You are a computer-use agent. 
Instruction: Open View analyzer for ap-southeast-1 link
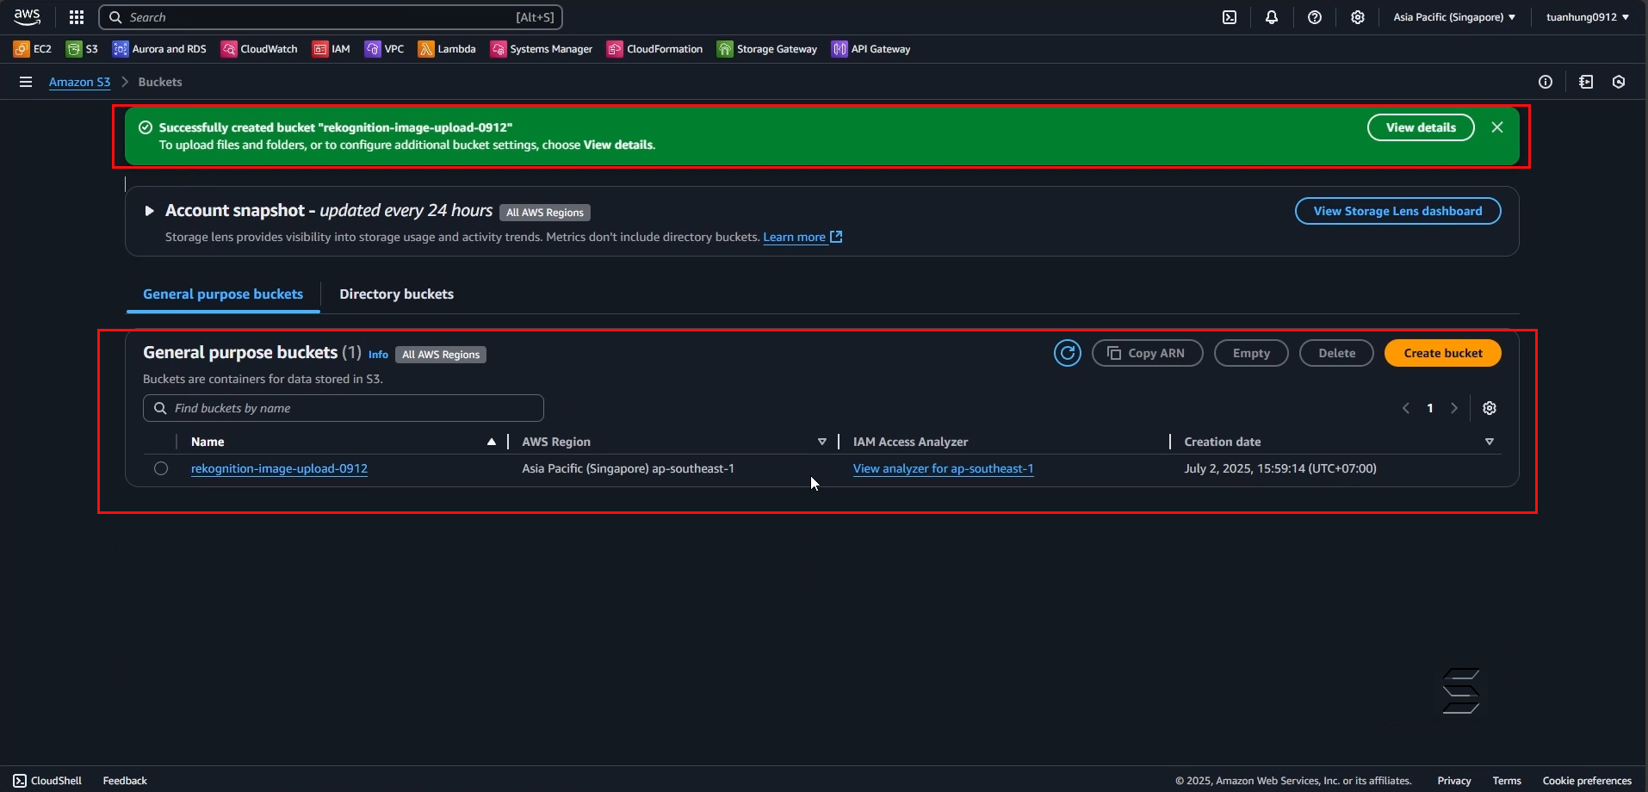943,468
